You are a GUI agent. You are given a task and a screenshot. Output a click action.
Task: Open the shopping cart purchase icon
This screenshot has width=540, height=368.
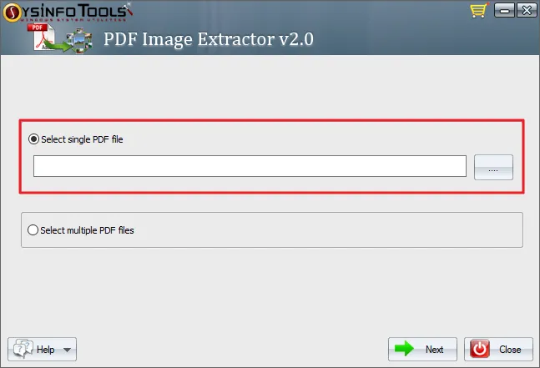[479, 10]
